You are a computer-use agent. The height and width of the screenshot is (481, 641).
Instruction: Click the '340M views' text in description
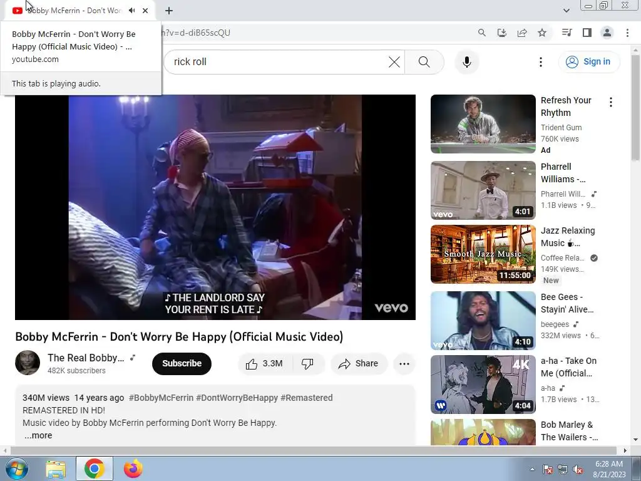[x=46, y=398]
